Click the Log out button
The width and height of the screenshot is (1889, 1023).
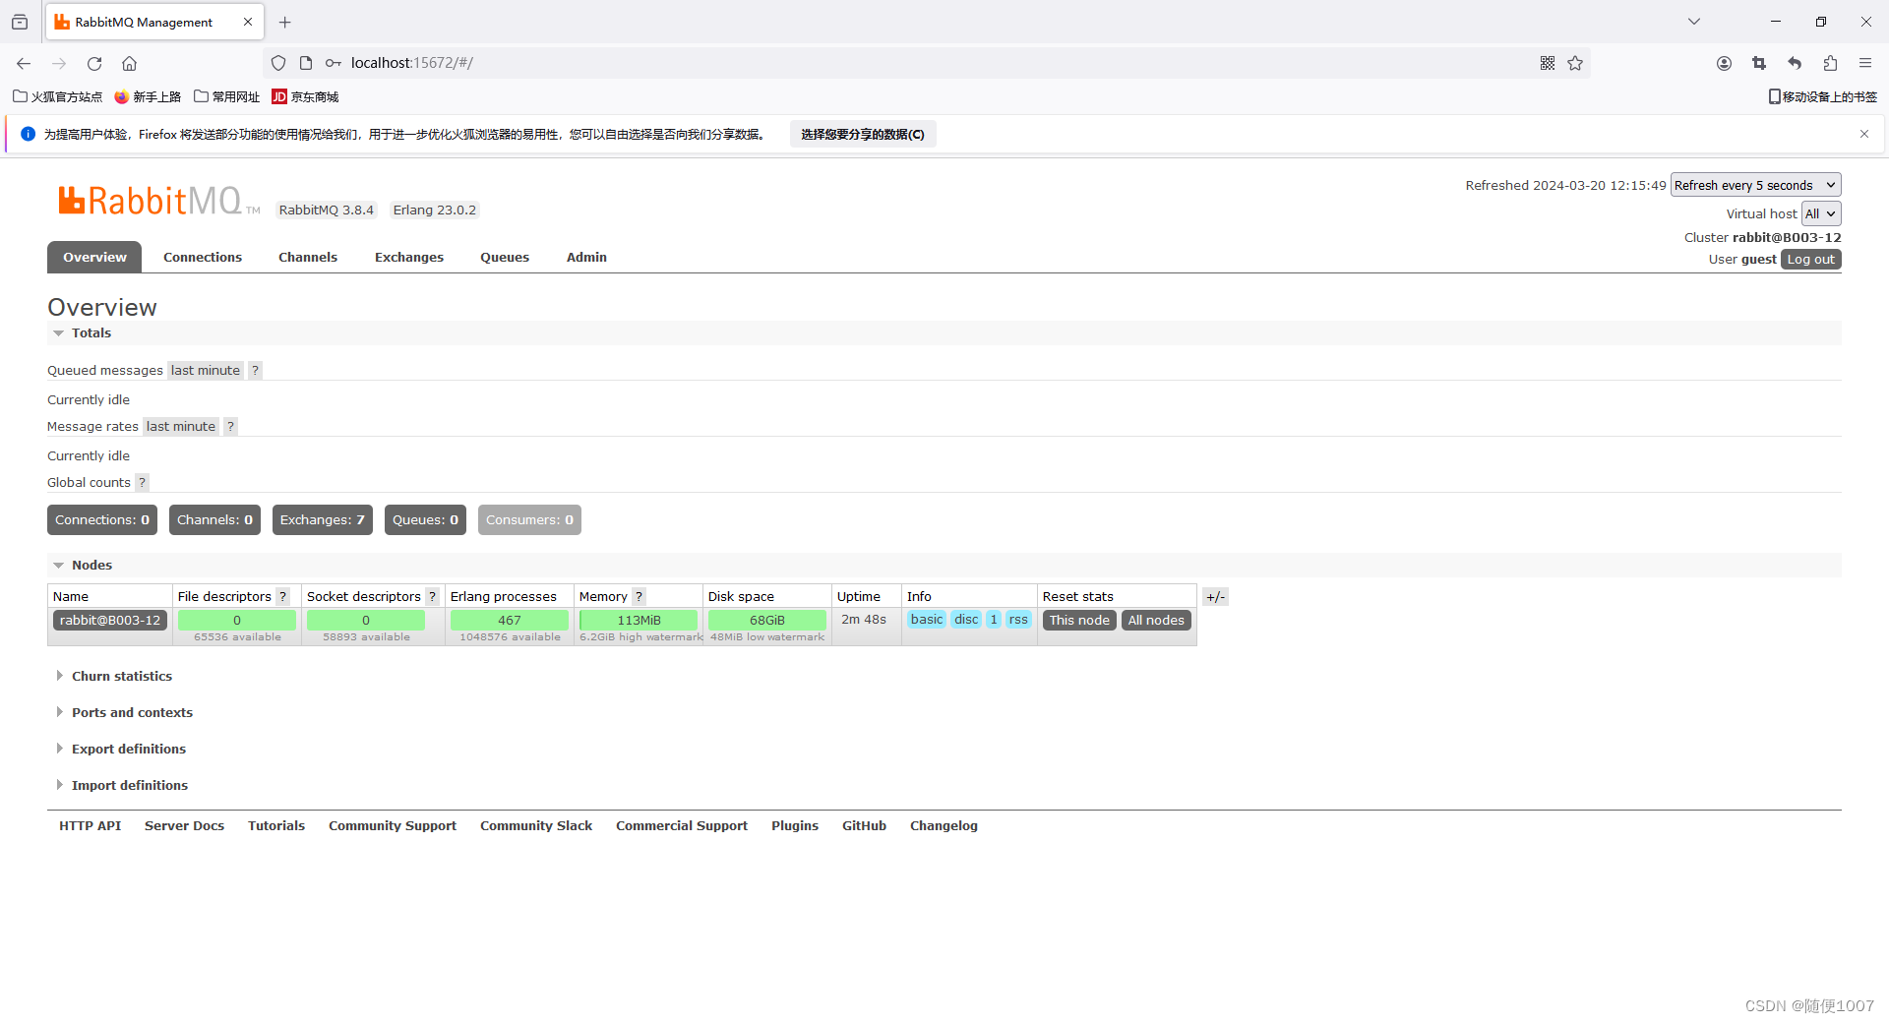(x=1810, y=260)
